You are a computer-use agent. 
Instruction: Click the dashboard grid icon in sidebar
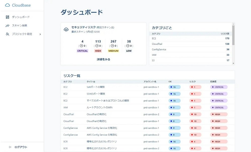[x=8, y=17]
